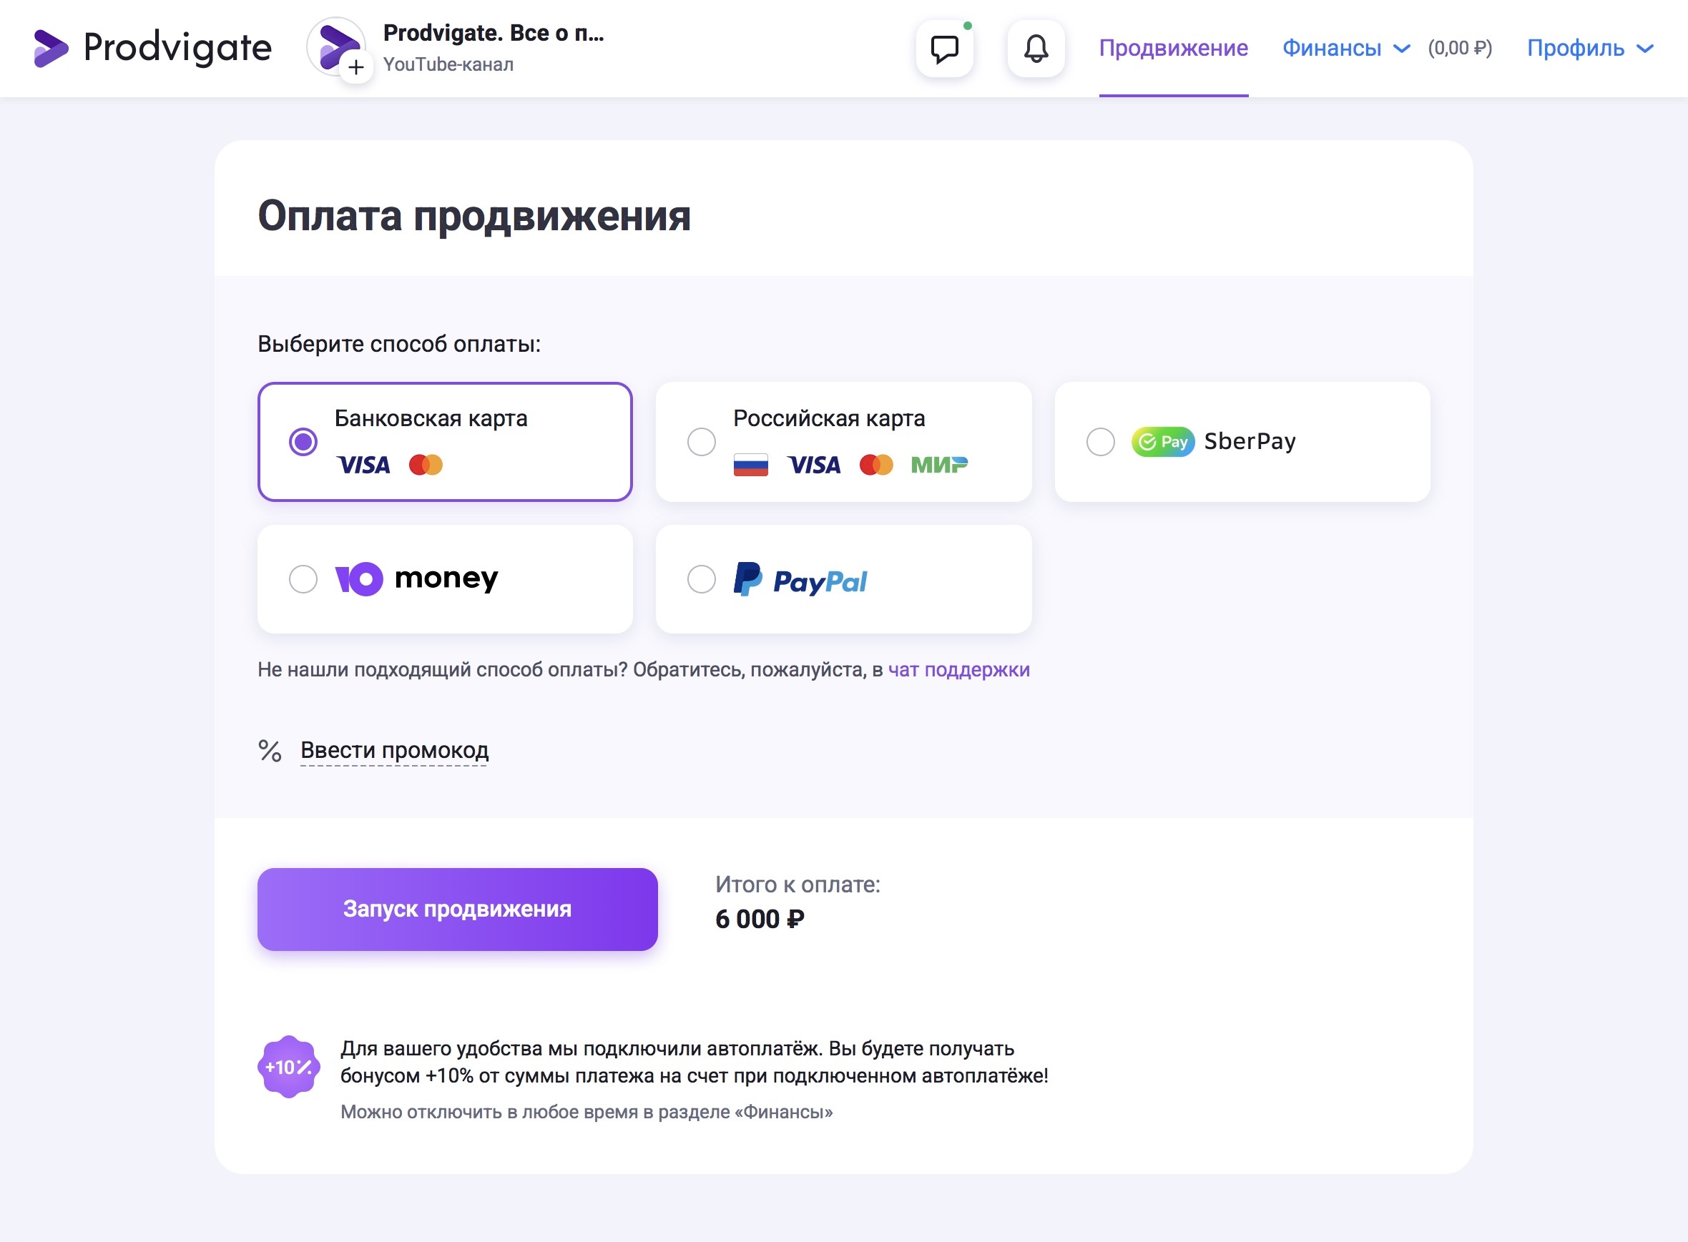Screen dimensions: 1688x1242
Task: Select the SberPay radio button
Action: point(1100,441)
